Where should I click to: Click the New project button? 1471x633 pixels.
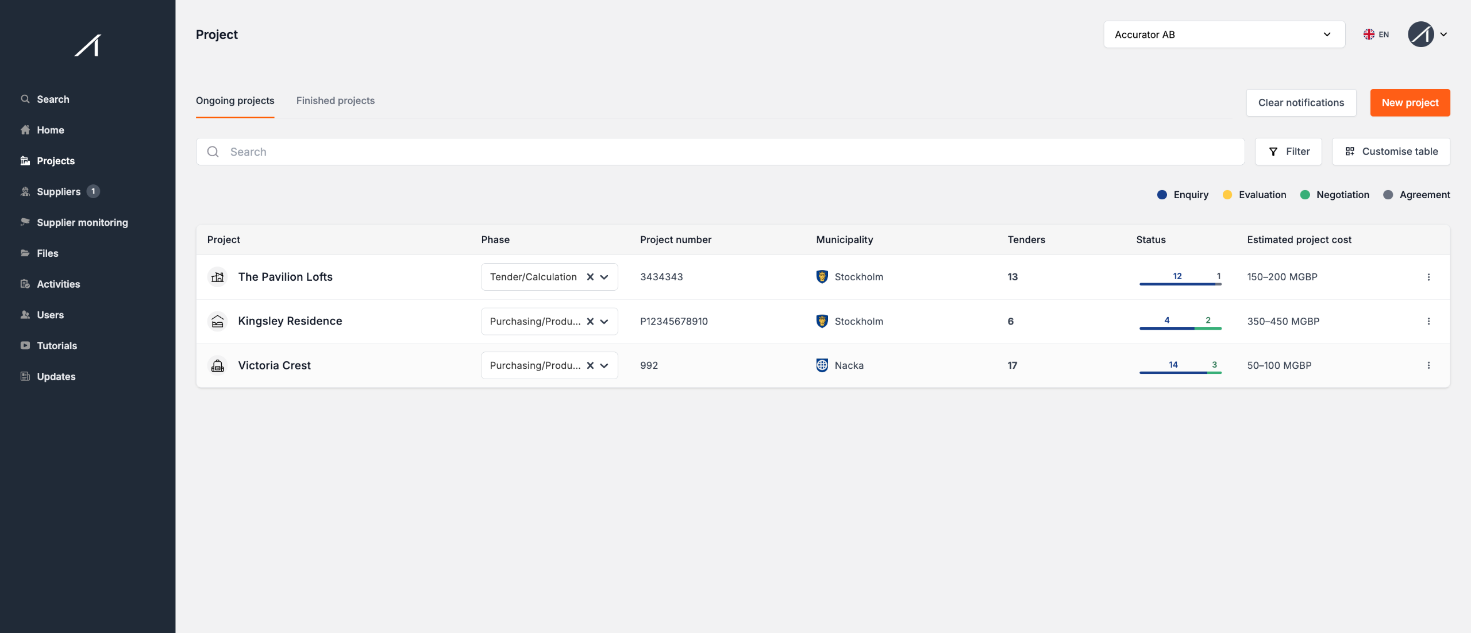pos(1410,102)
